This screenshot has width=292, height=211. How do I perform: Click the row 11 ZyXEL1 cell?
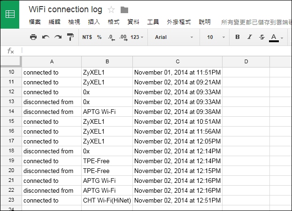[107, 82]
